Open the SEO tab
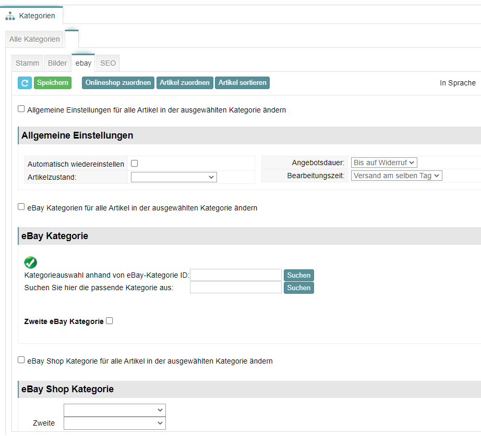Image resolution: width=481 pixels, height=436 pixels. [x=108, y=63]
